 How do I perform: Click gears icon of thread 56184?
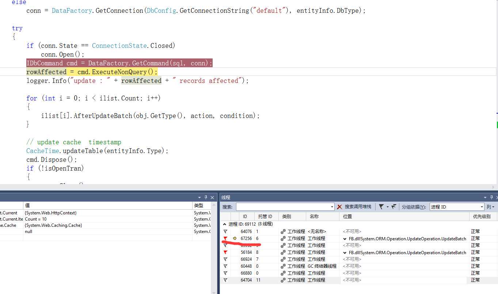tap(283, 252)
